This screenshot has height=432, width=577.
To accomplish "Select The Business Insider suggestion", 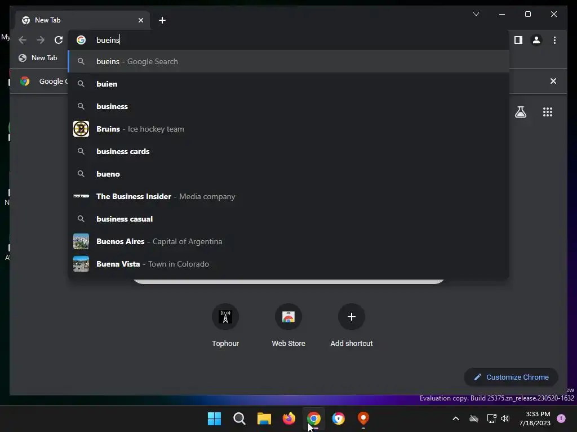I will pyautogui.click(x=288, y=196).
